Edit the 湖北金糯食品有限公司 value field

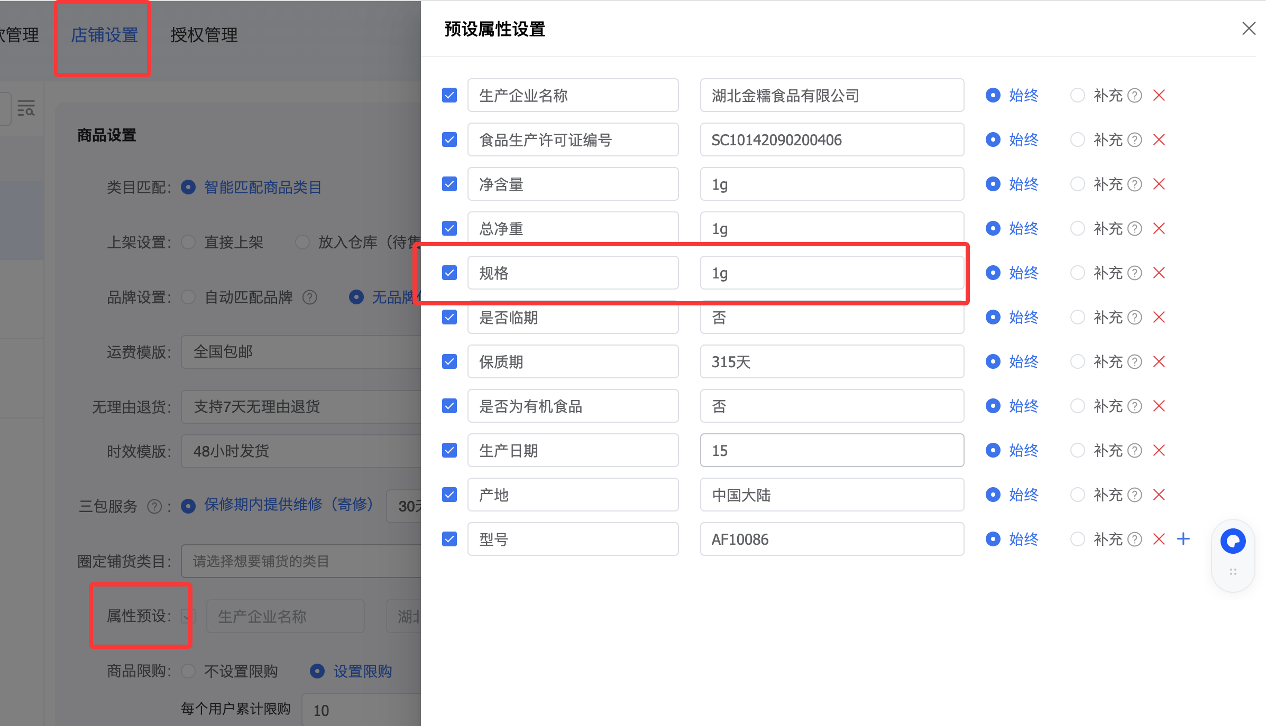831,96
